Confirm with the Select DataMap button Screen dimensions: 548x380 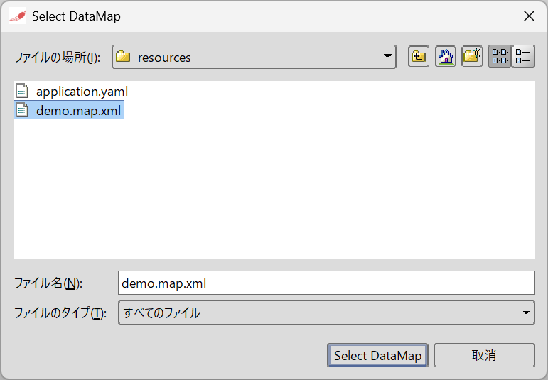click(377, 356)
